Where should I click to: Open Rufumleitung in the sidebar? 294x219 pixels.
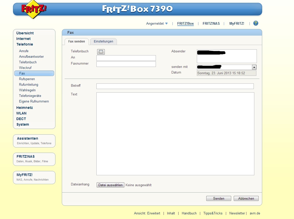coord(28,84)
